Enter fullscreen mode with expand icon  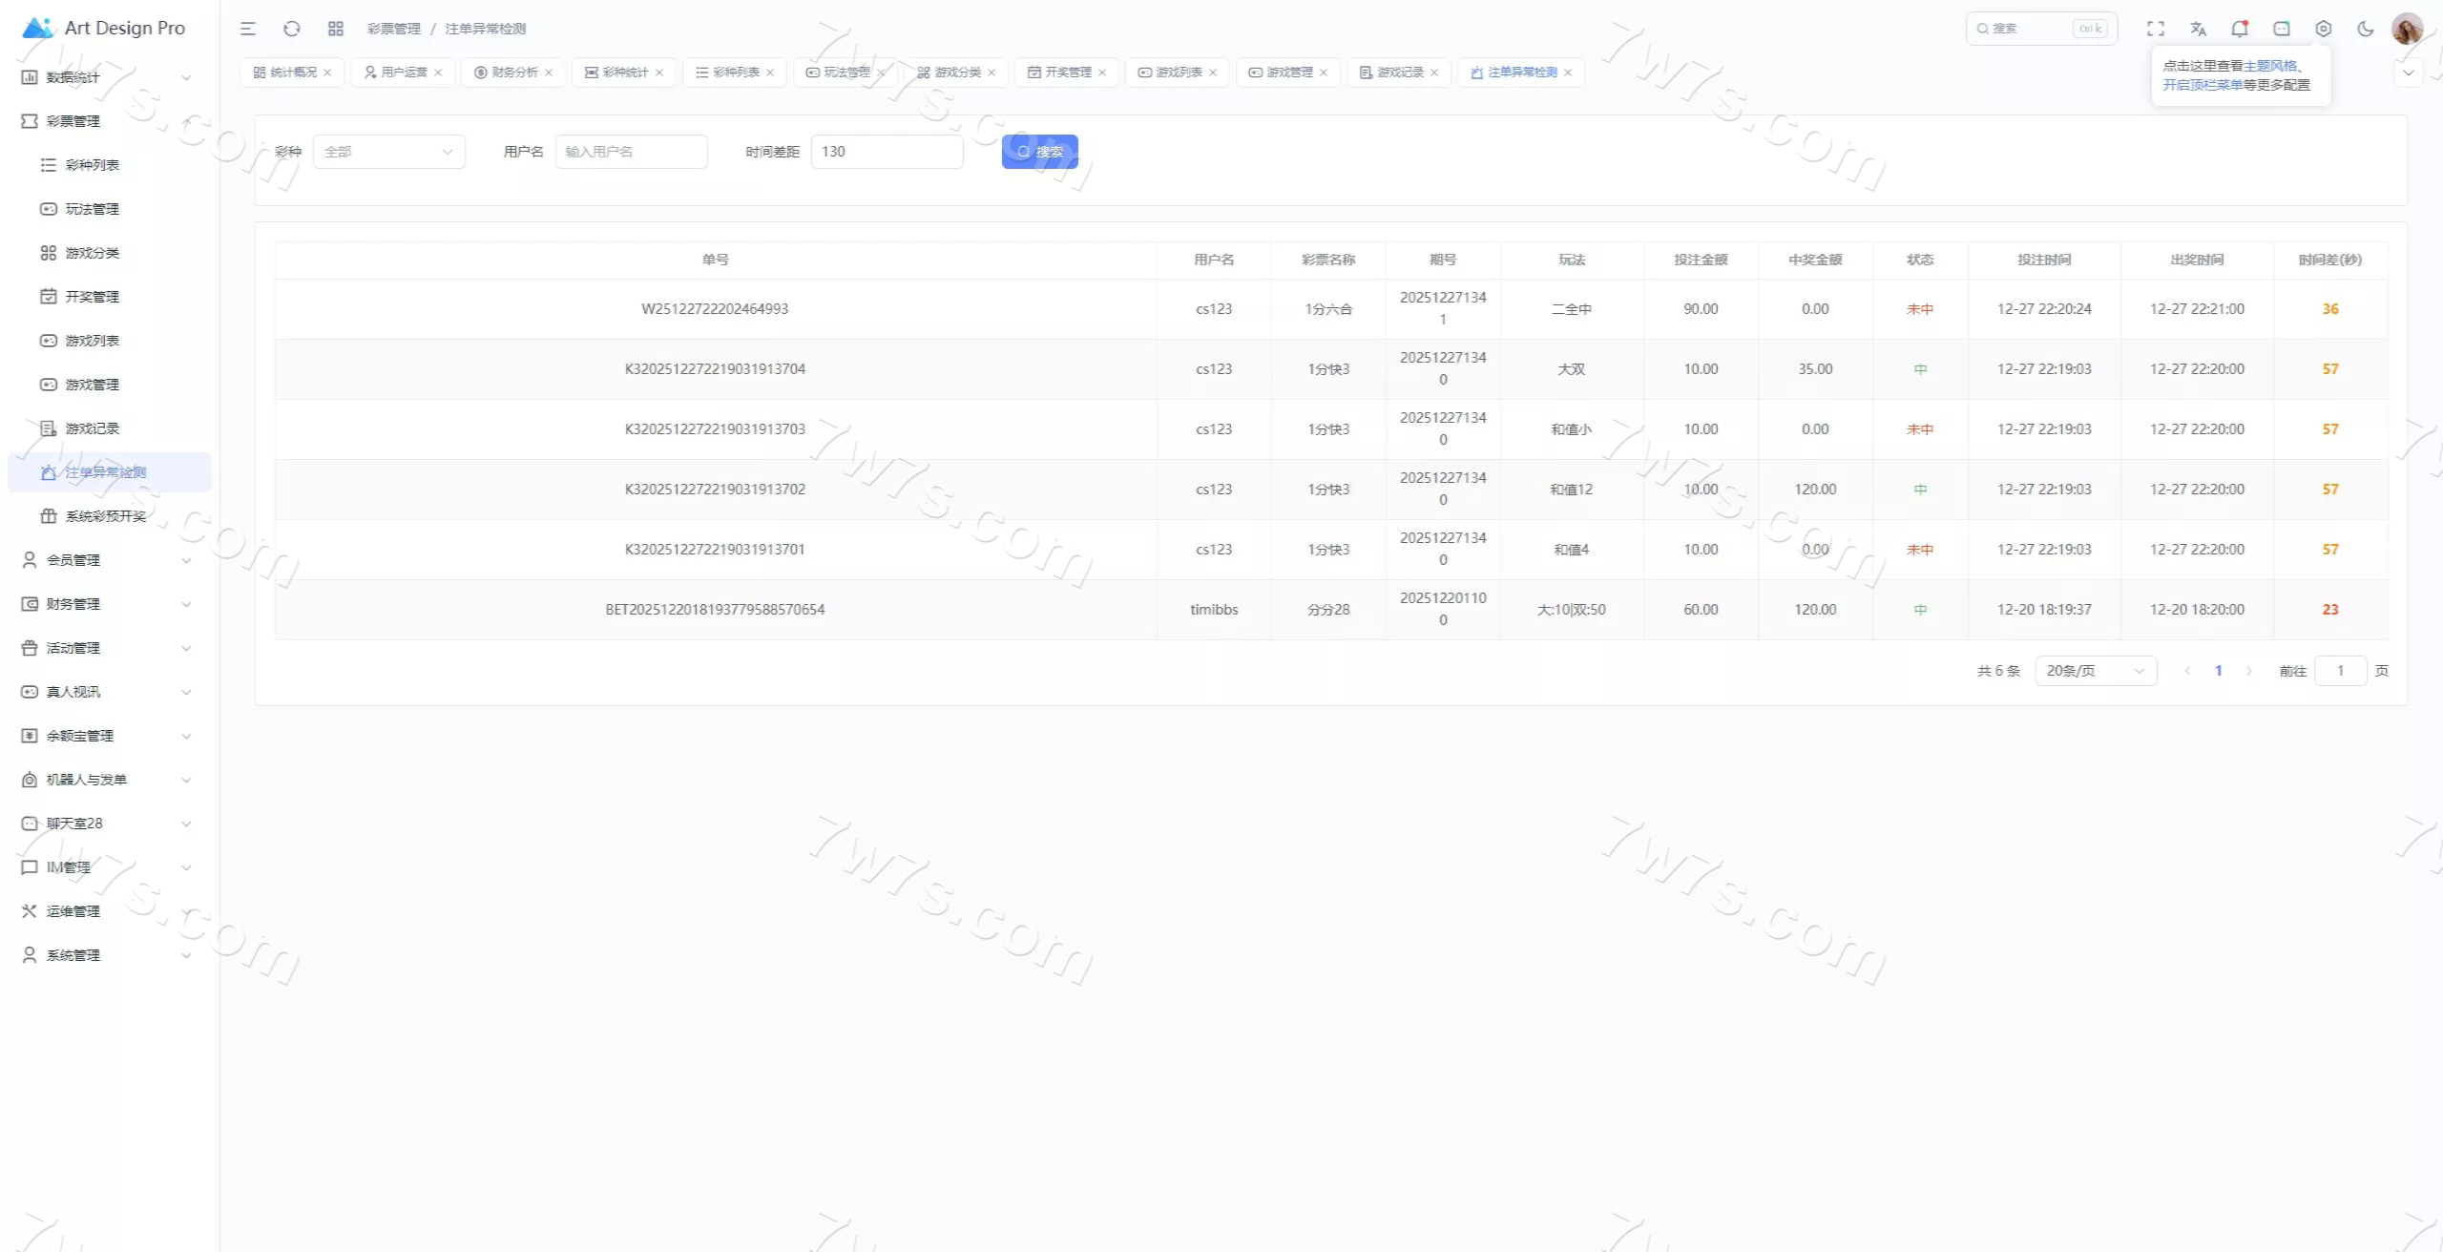point(2156,29)
